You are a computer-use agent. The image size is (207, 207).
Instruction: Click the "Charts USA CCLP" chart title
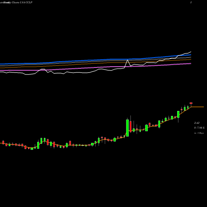[x=22, y=2]
